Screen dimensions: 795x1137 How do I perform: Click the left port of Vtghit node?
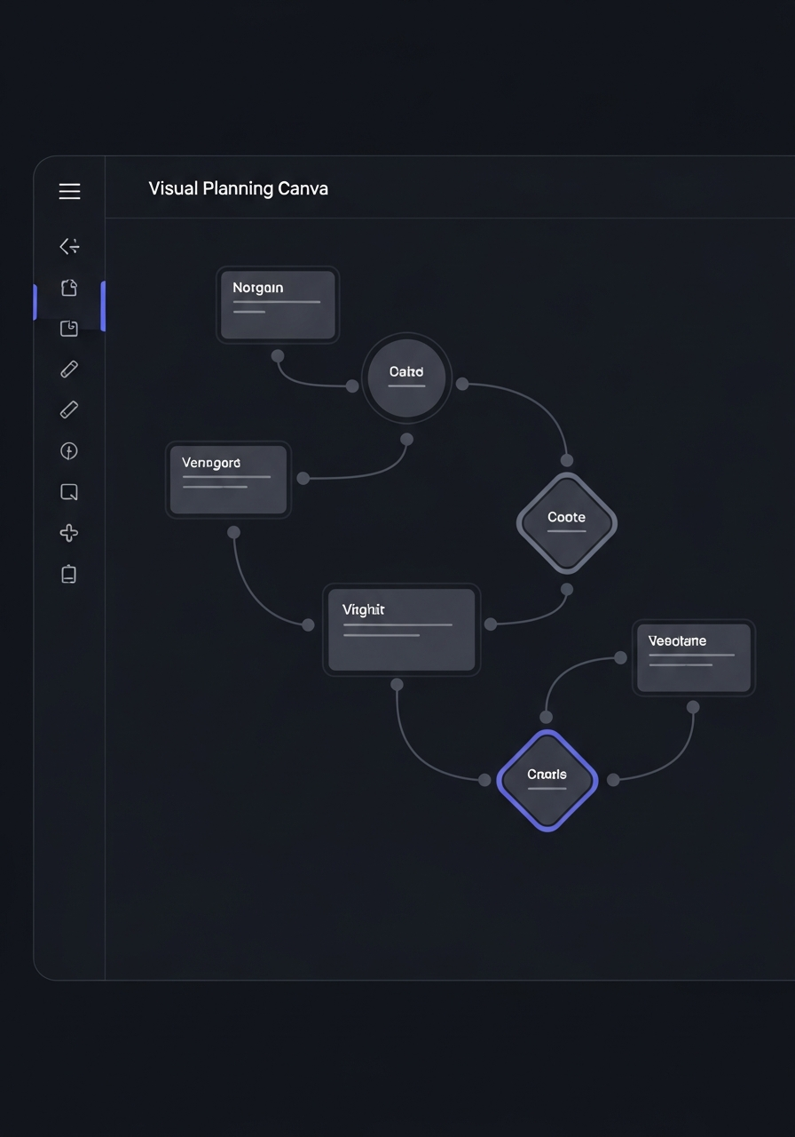(x=308, y=624)
